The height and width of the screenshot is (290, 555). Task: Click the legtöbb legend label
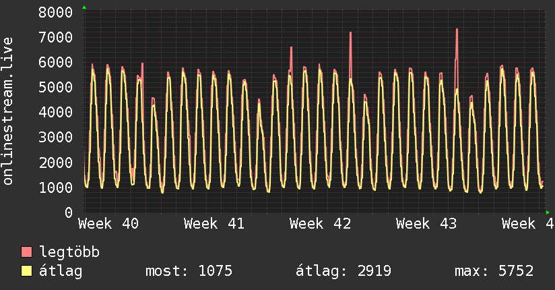tap(69, 252)
